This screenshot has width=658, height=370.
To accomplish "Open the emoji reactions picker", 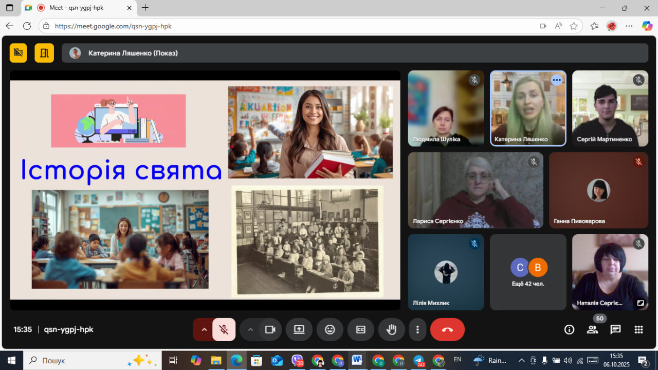I will tap(330, 330).
